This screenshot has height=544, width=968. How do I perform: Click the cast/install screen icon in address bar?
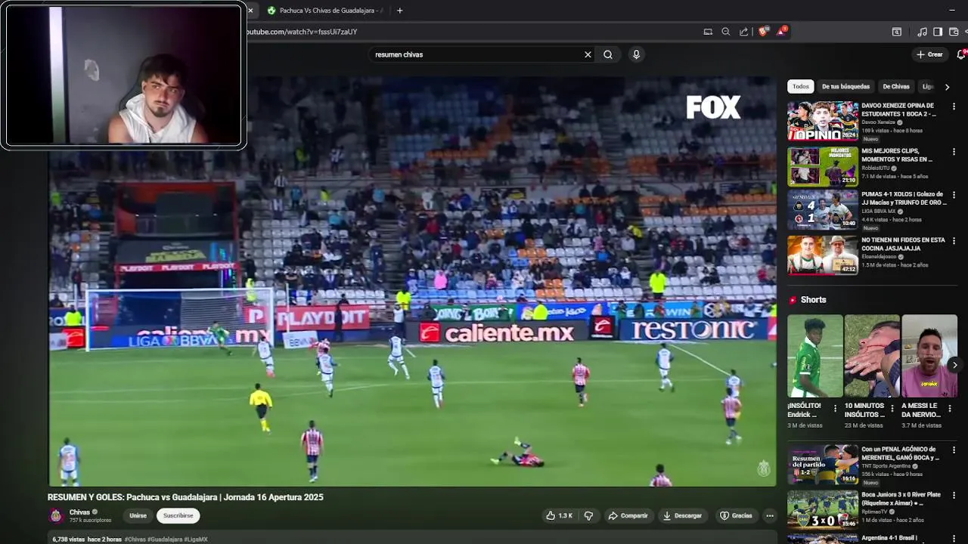pyautogui.click(x=708, y=32)
